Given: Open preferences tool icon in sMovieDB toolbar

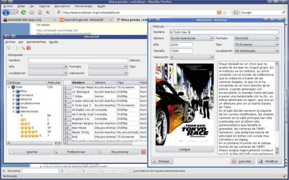Looking at the screenshot, I should point(23,48).
